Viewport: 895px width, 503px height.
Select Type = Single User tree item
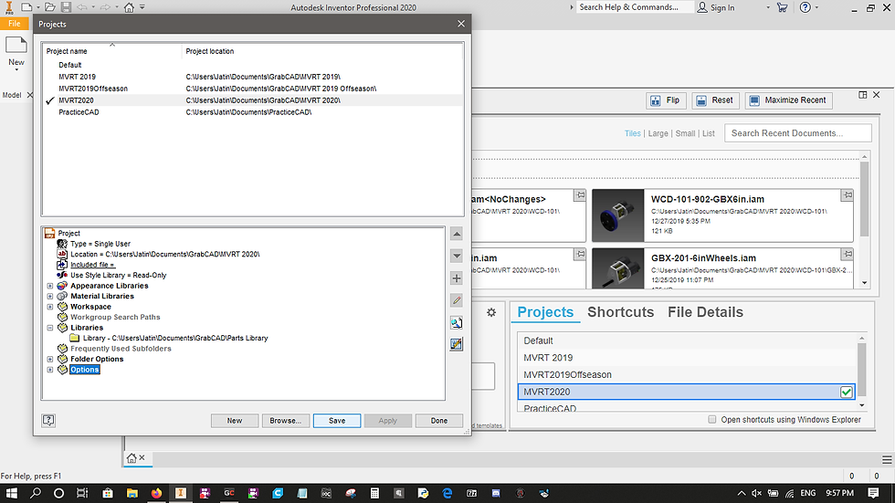point(100,244)
